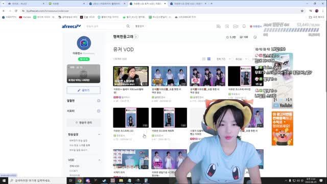Open the bookmarks folder at far right
The width and height of the screenshot is (327, 184).
tap(316, 17)
